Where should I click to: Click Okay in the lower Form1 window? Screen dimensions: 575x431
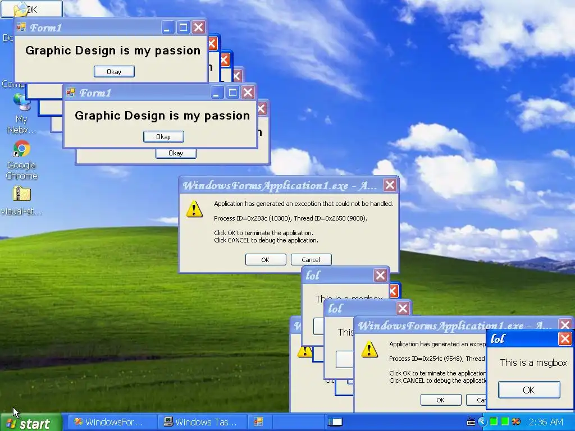[163, 137]
